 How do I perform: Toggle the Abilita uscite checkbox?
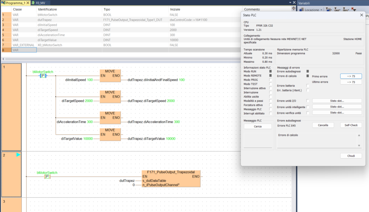pyautogui.click(x=270, y=97)
